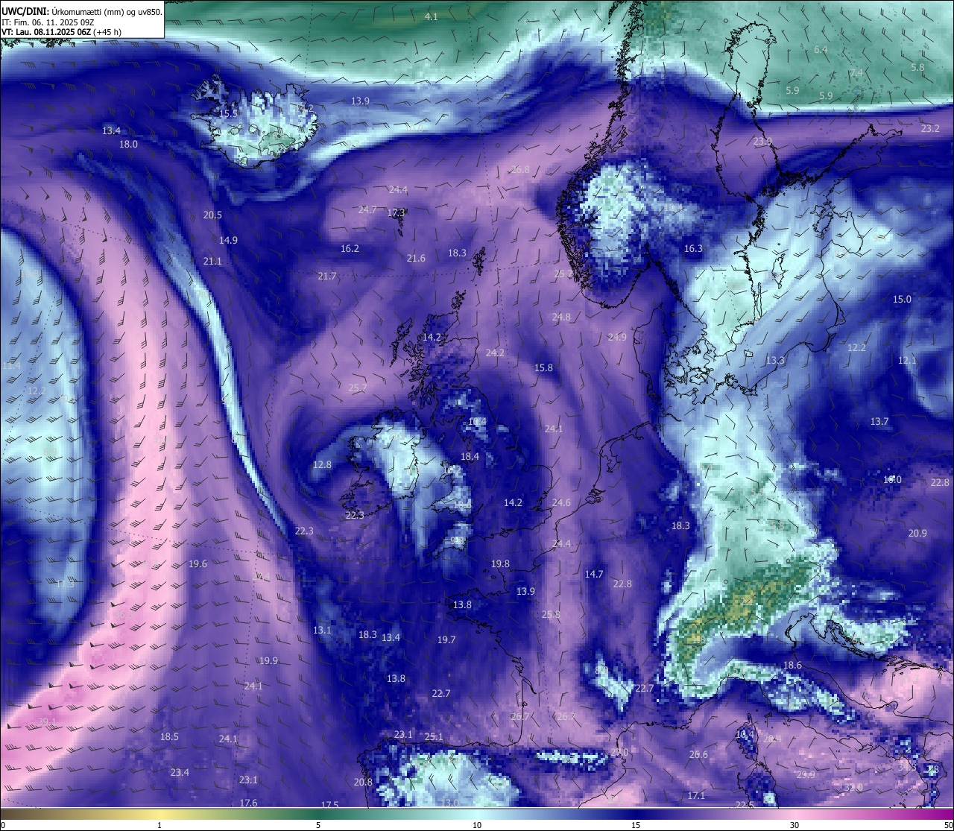Click the 17.1 value label
The width and height of the screenshot is (954, 831).
click(696, 795)
